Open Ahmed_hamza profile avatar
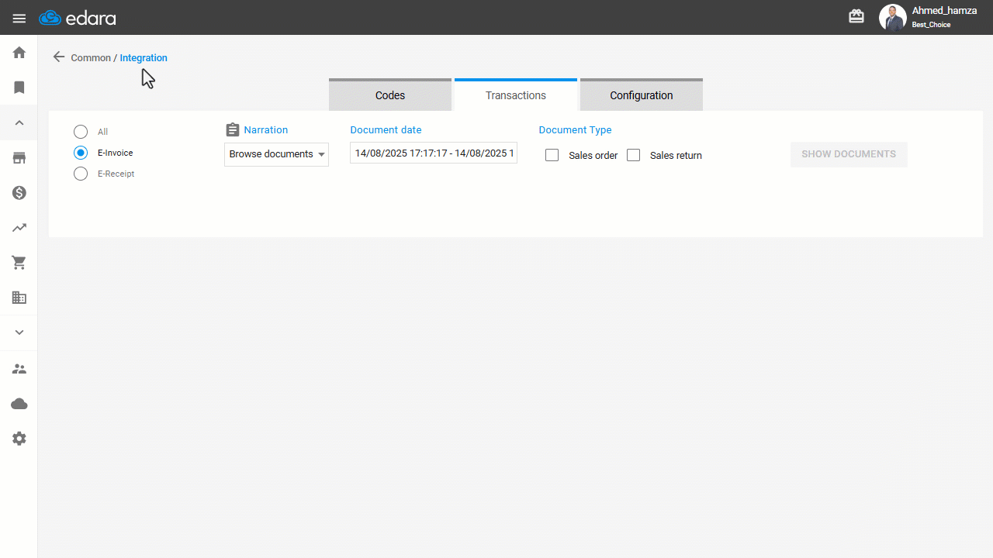 coord(893,17)
